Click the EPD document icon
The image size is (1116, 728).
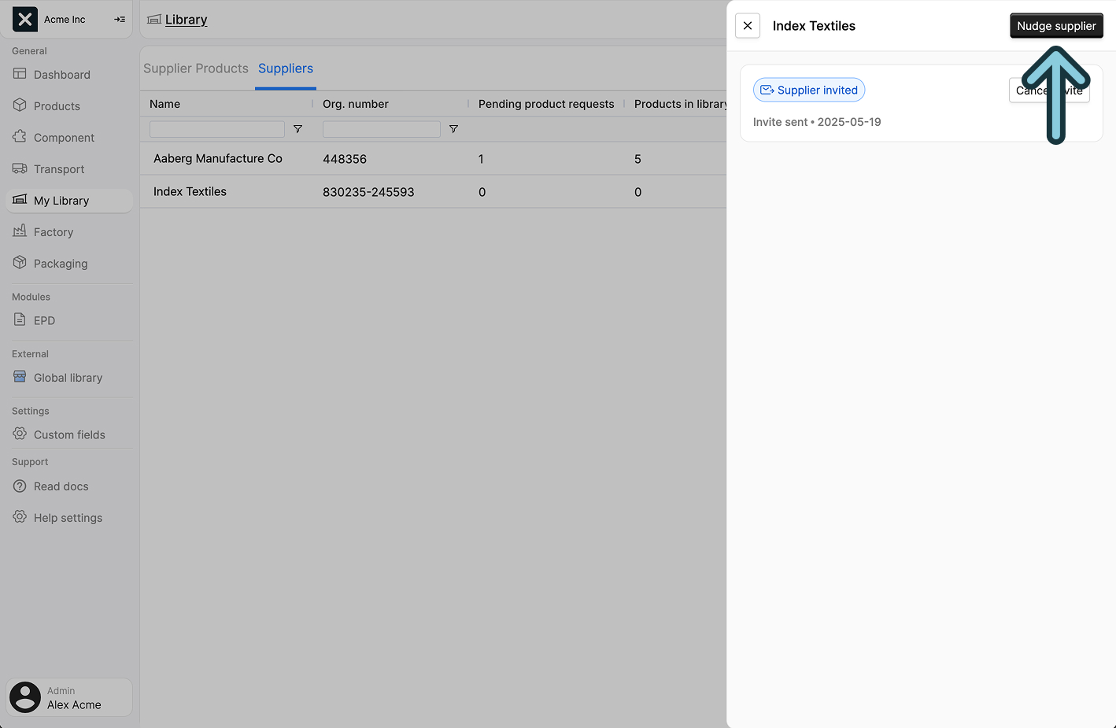[x=20, y=320]
